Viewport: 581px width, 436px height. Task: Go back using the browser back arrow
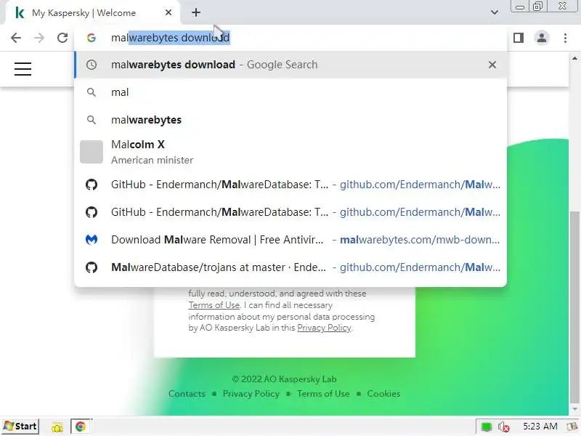[x=15, y=38]
